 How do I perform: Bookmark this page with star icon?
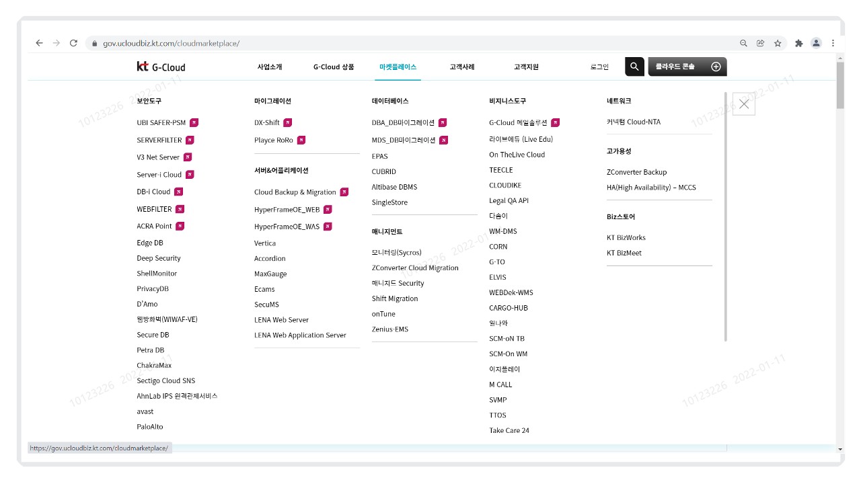(x=778, y=43)
